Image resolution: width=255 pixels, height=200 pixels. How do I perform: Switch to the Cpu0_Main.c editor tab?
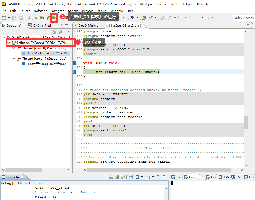tap(88, 25)
